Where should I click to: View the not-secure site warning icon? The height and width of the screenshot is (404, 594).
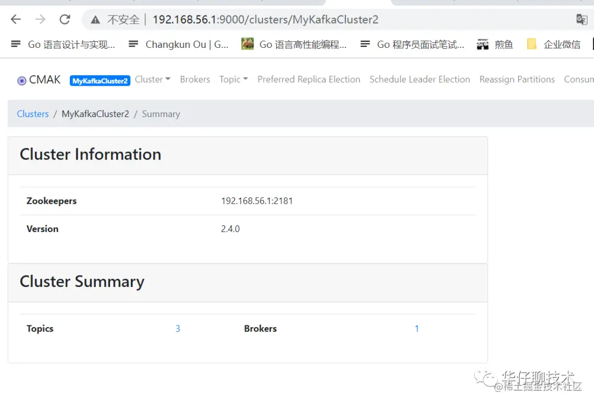[x=95, y=20]
